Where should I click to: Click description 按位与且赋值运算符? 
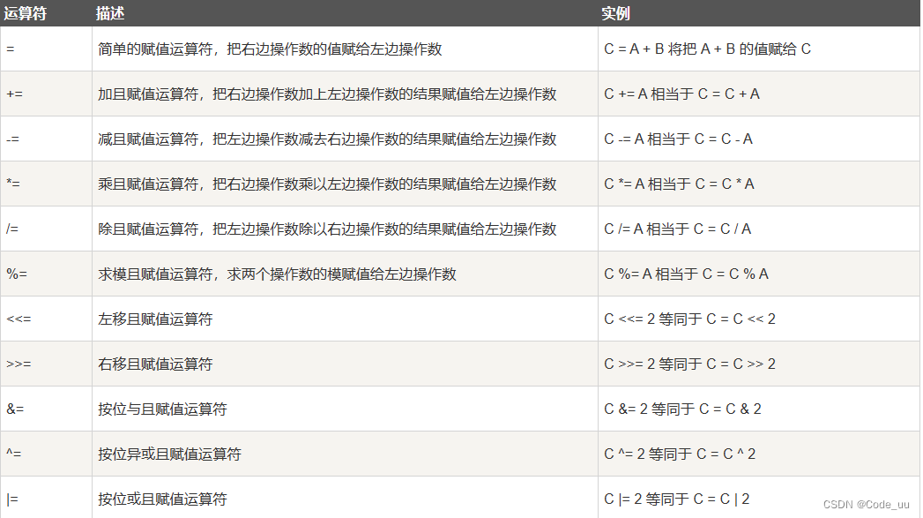pos(162,409)
